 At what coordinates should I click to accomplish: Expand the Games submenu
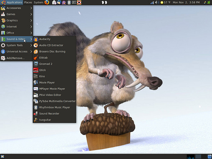tap(17, 14)
